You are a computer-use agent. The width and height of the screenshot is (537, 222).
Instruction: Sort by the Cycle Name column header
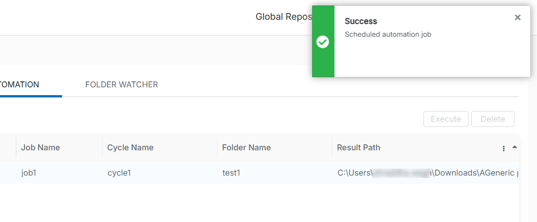[130, 148]
